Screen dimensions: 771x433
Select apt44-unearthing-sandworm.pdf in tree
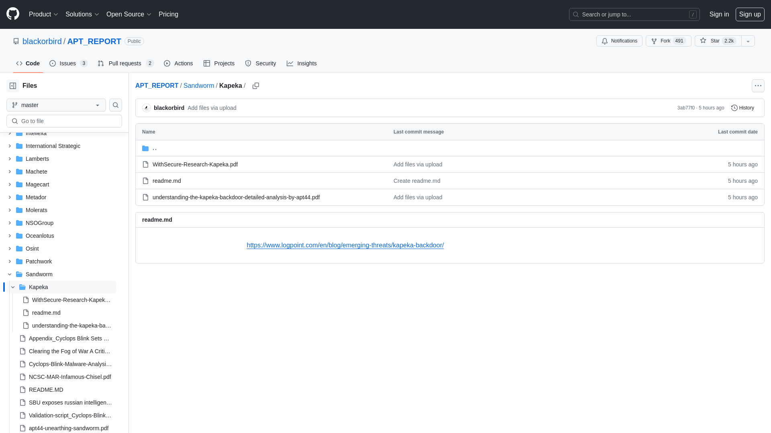pyautogui.click(x=69, y=428)
